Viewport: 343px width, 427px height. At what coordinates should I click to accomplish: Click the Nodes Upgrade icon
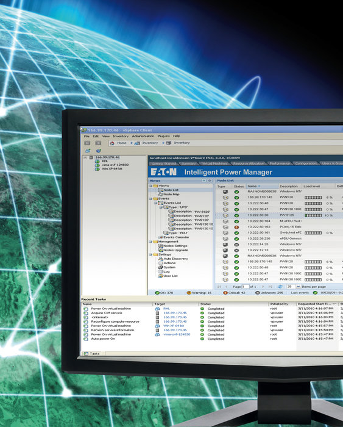(x=160, y=250)
